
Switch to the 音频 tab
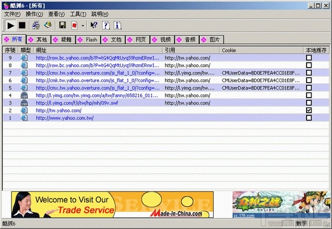pos(187,40)
